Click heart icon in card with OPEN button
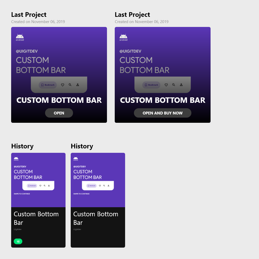This screenshot has width=259, height=259. point(62,85)
